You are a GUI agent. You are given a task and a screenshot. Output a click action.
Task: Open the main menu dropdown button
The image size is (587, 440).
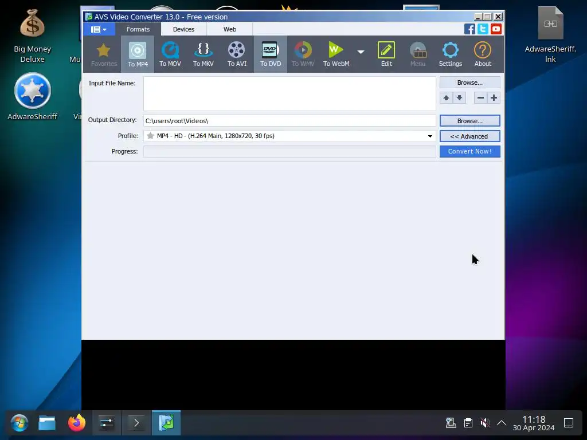99,29
